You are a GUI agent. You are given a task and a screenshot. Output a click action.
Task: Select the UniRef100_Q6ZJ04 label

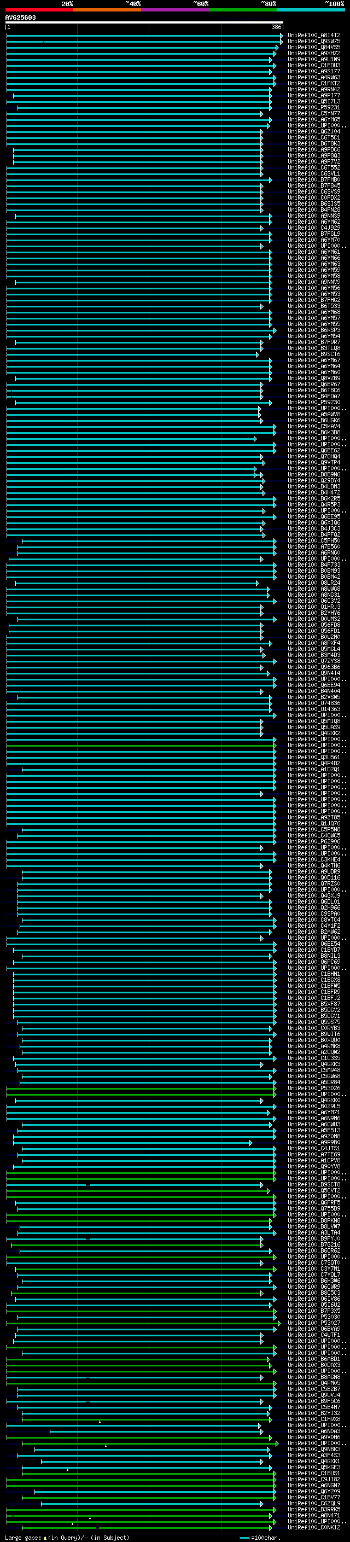pyautogui.click(x=314, y=131)
